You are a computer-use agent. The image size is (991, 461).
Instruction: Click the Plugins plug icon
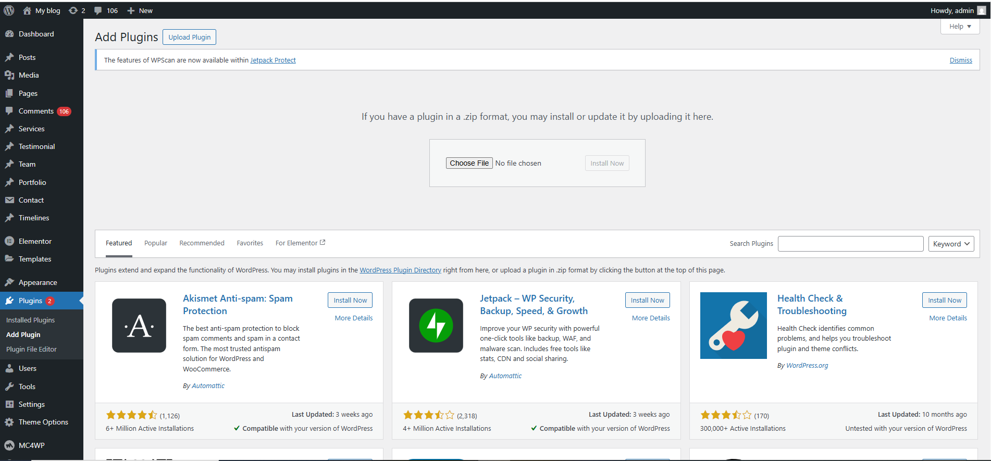[9, 301]
